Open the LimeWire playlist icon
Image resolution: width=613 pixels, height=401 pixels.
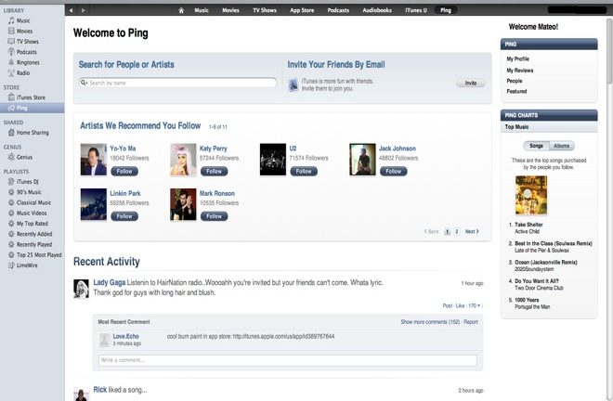click(11, 265)
